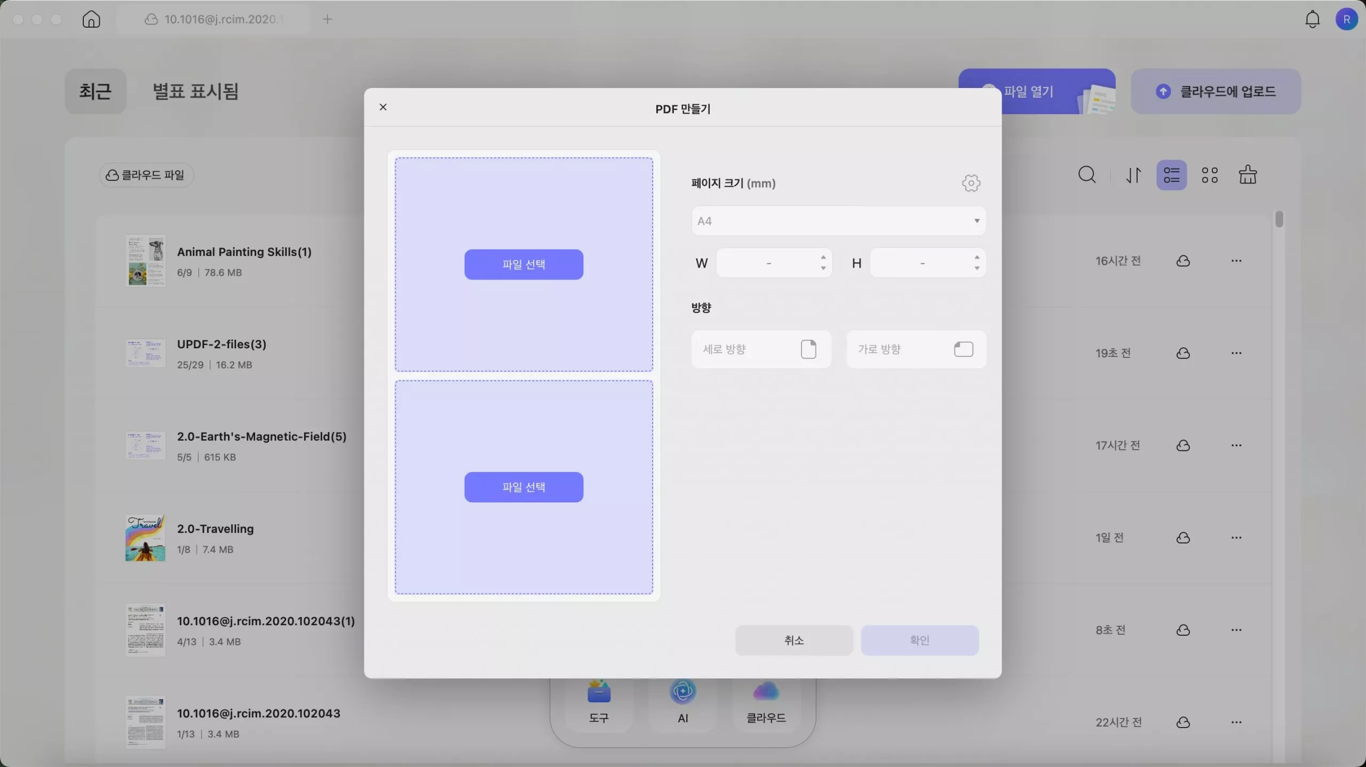Viewport: 1366px width, 767px height.
Task: Increase the W width stepper
Action: click(x=823, y=258)
